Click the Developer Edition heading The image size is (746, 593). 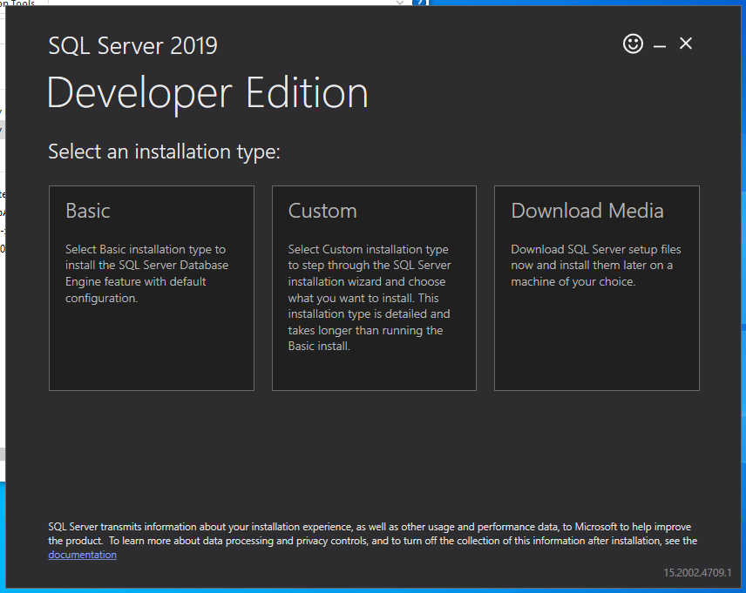[x=207, y=94]
